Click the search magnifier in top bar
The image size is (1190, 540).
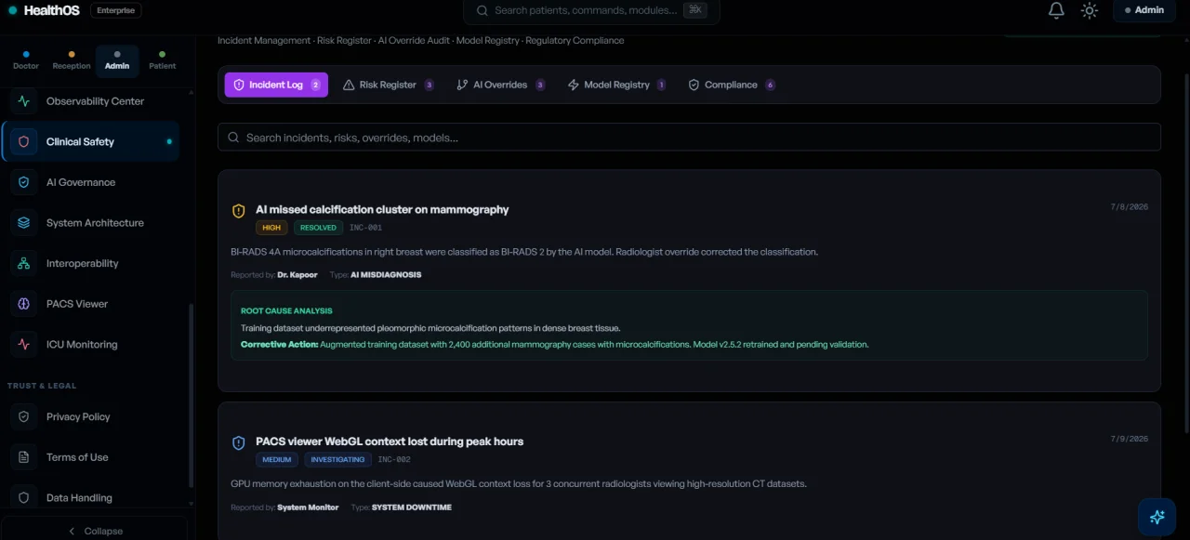tap(483, 10)
